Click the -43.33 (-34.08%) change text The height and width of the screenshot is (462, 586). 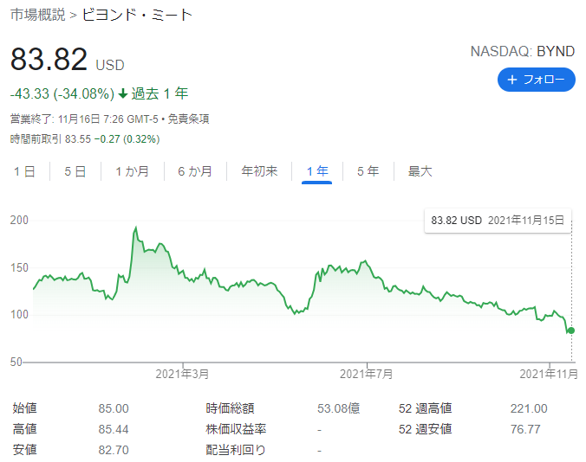click(x=62, y=93)
